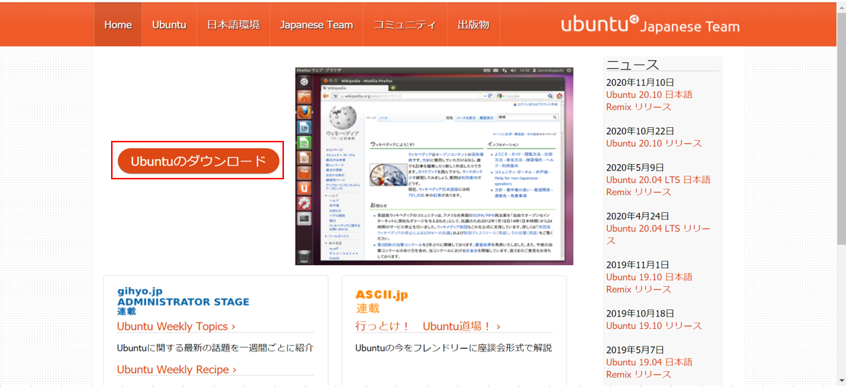Open Ubuntu 20.04 LTS 日本語 Remix リリース

pos(658,186)
